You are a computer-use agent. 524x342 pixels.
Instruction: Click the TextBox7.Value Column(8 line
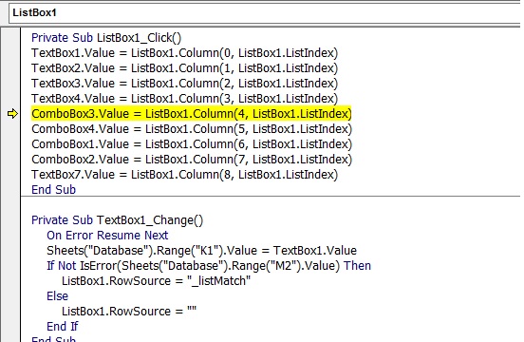[184, 175]
